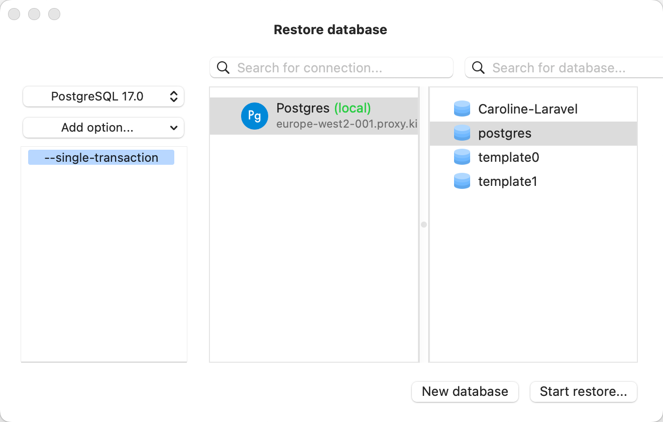Select the template0 database icon

(x=462, y=157)
